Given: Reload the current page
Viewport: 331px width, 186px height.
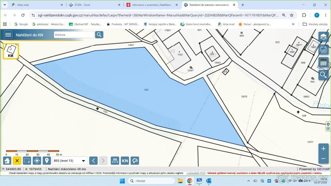Looking at the screenshot, I should [23, 15].
